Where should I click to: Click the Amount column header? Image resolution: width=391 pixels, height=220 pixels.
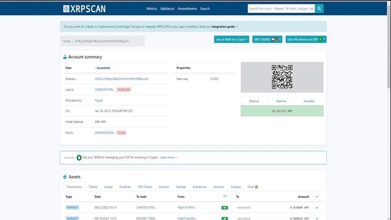click(303, 197)
